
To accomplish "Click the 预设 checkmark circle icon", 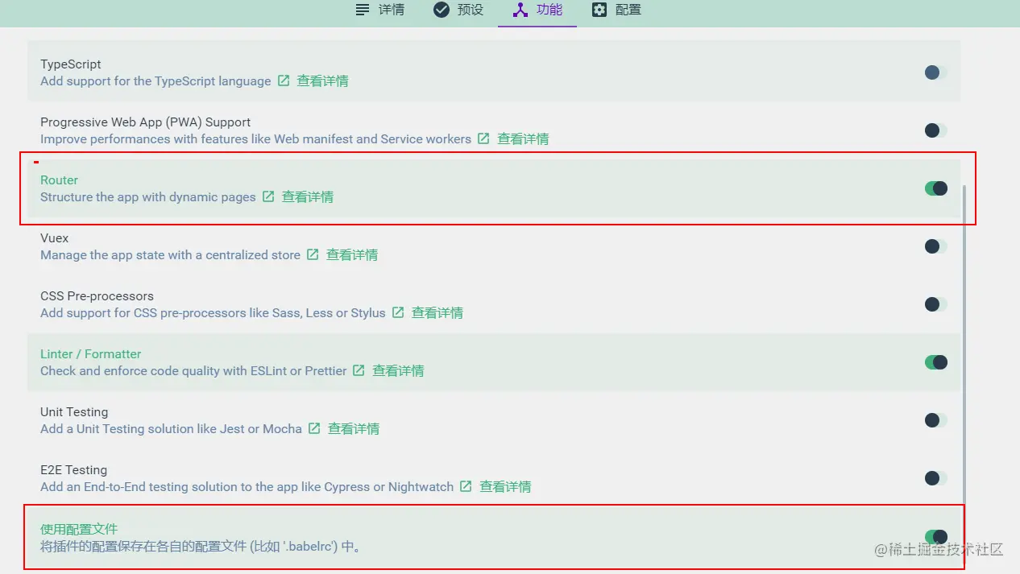I will [x=442, y=10].
